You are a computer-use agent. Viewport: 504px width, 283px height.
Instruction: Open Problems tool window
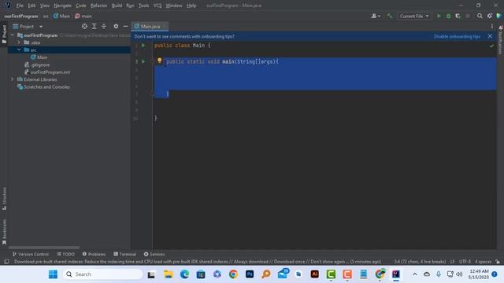coord(94,254)
